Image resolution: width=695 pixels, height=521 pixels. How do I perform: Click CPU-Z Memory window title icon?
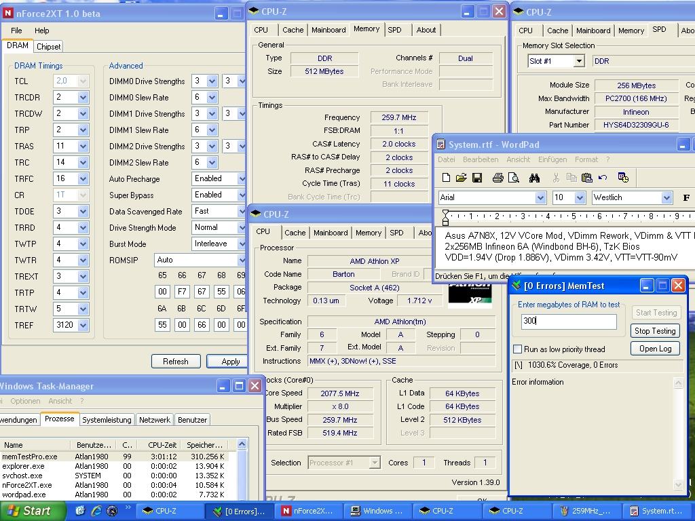[254, 11]
